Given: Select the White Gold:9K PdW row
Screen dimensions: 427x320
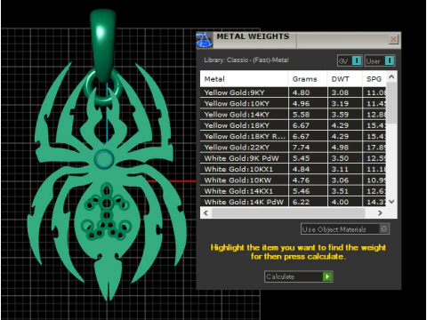Looking at the screenshot, I should tap(294, 158).
